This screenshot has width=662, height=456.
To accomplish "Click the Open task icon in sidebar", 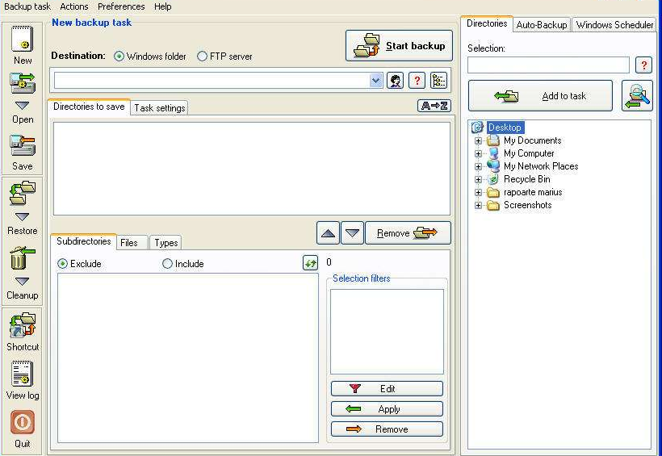I will tap(23, 83).
